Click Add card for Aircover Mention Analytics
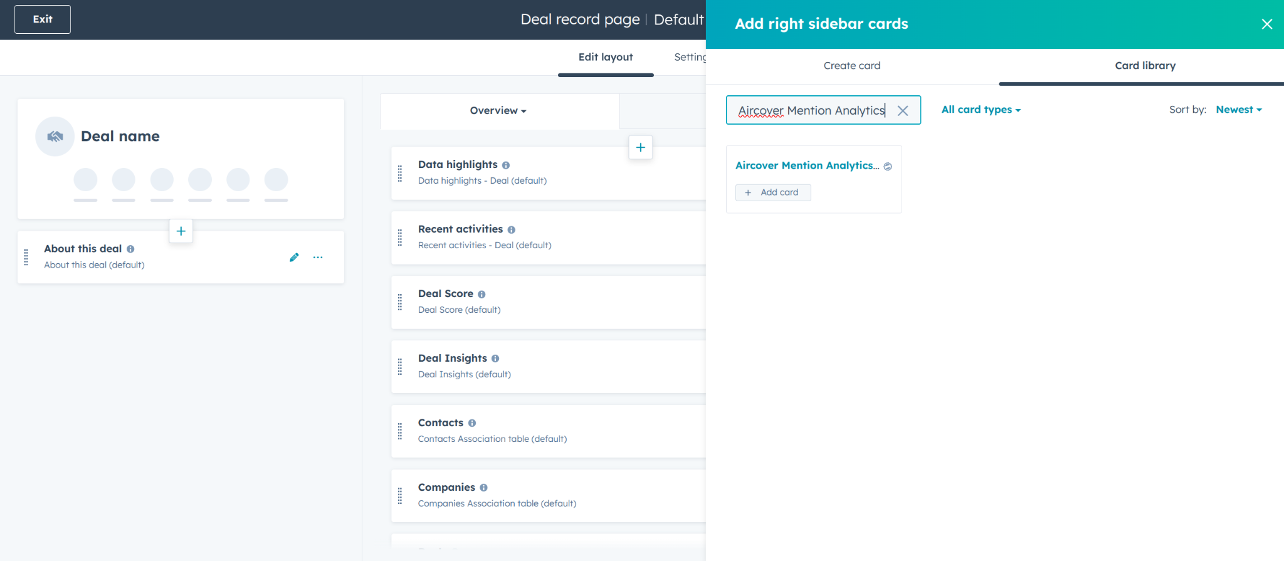The height and width of the screenshot is (561, 1284). (x=773, y=192)
